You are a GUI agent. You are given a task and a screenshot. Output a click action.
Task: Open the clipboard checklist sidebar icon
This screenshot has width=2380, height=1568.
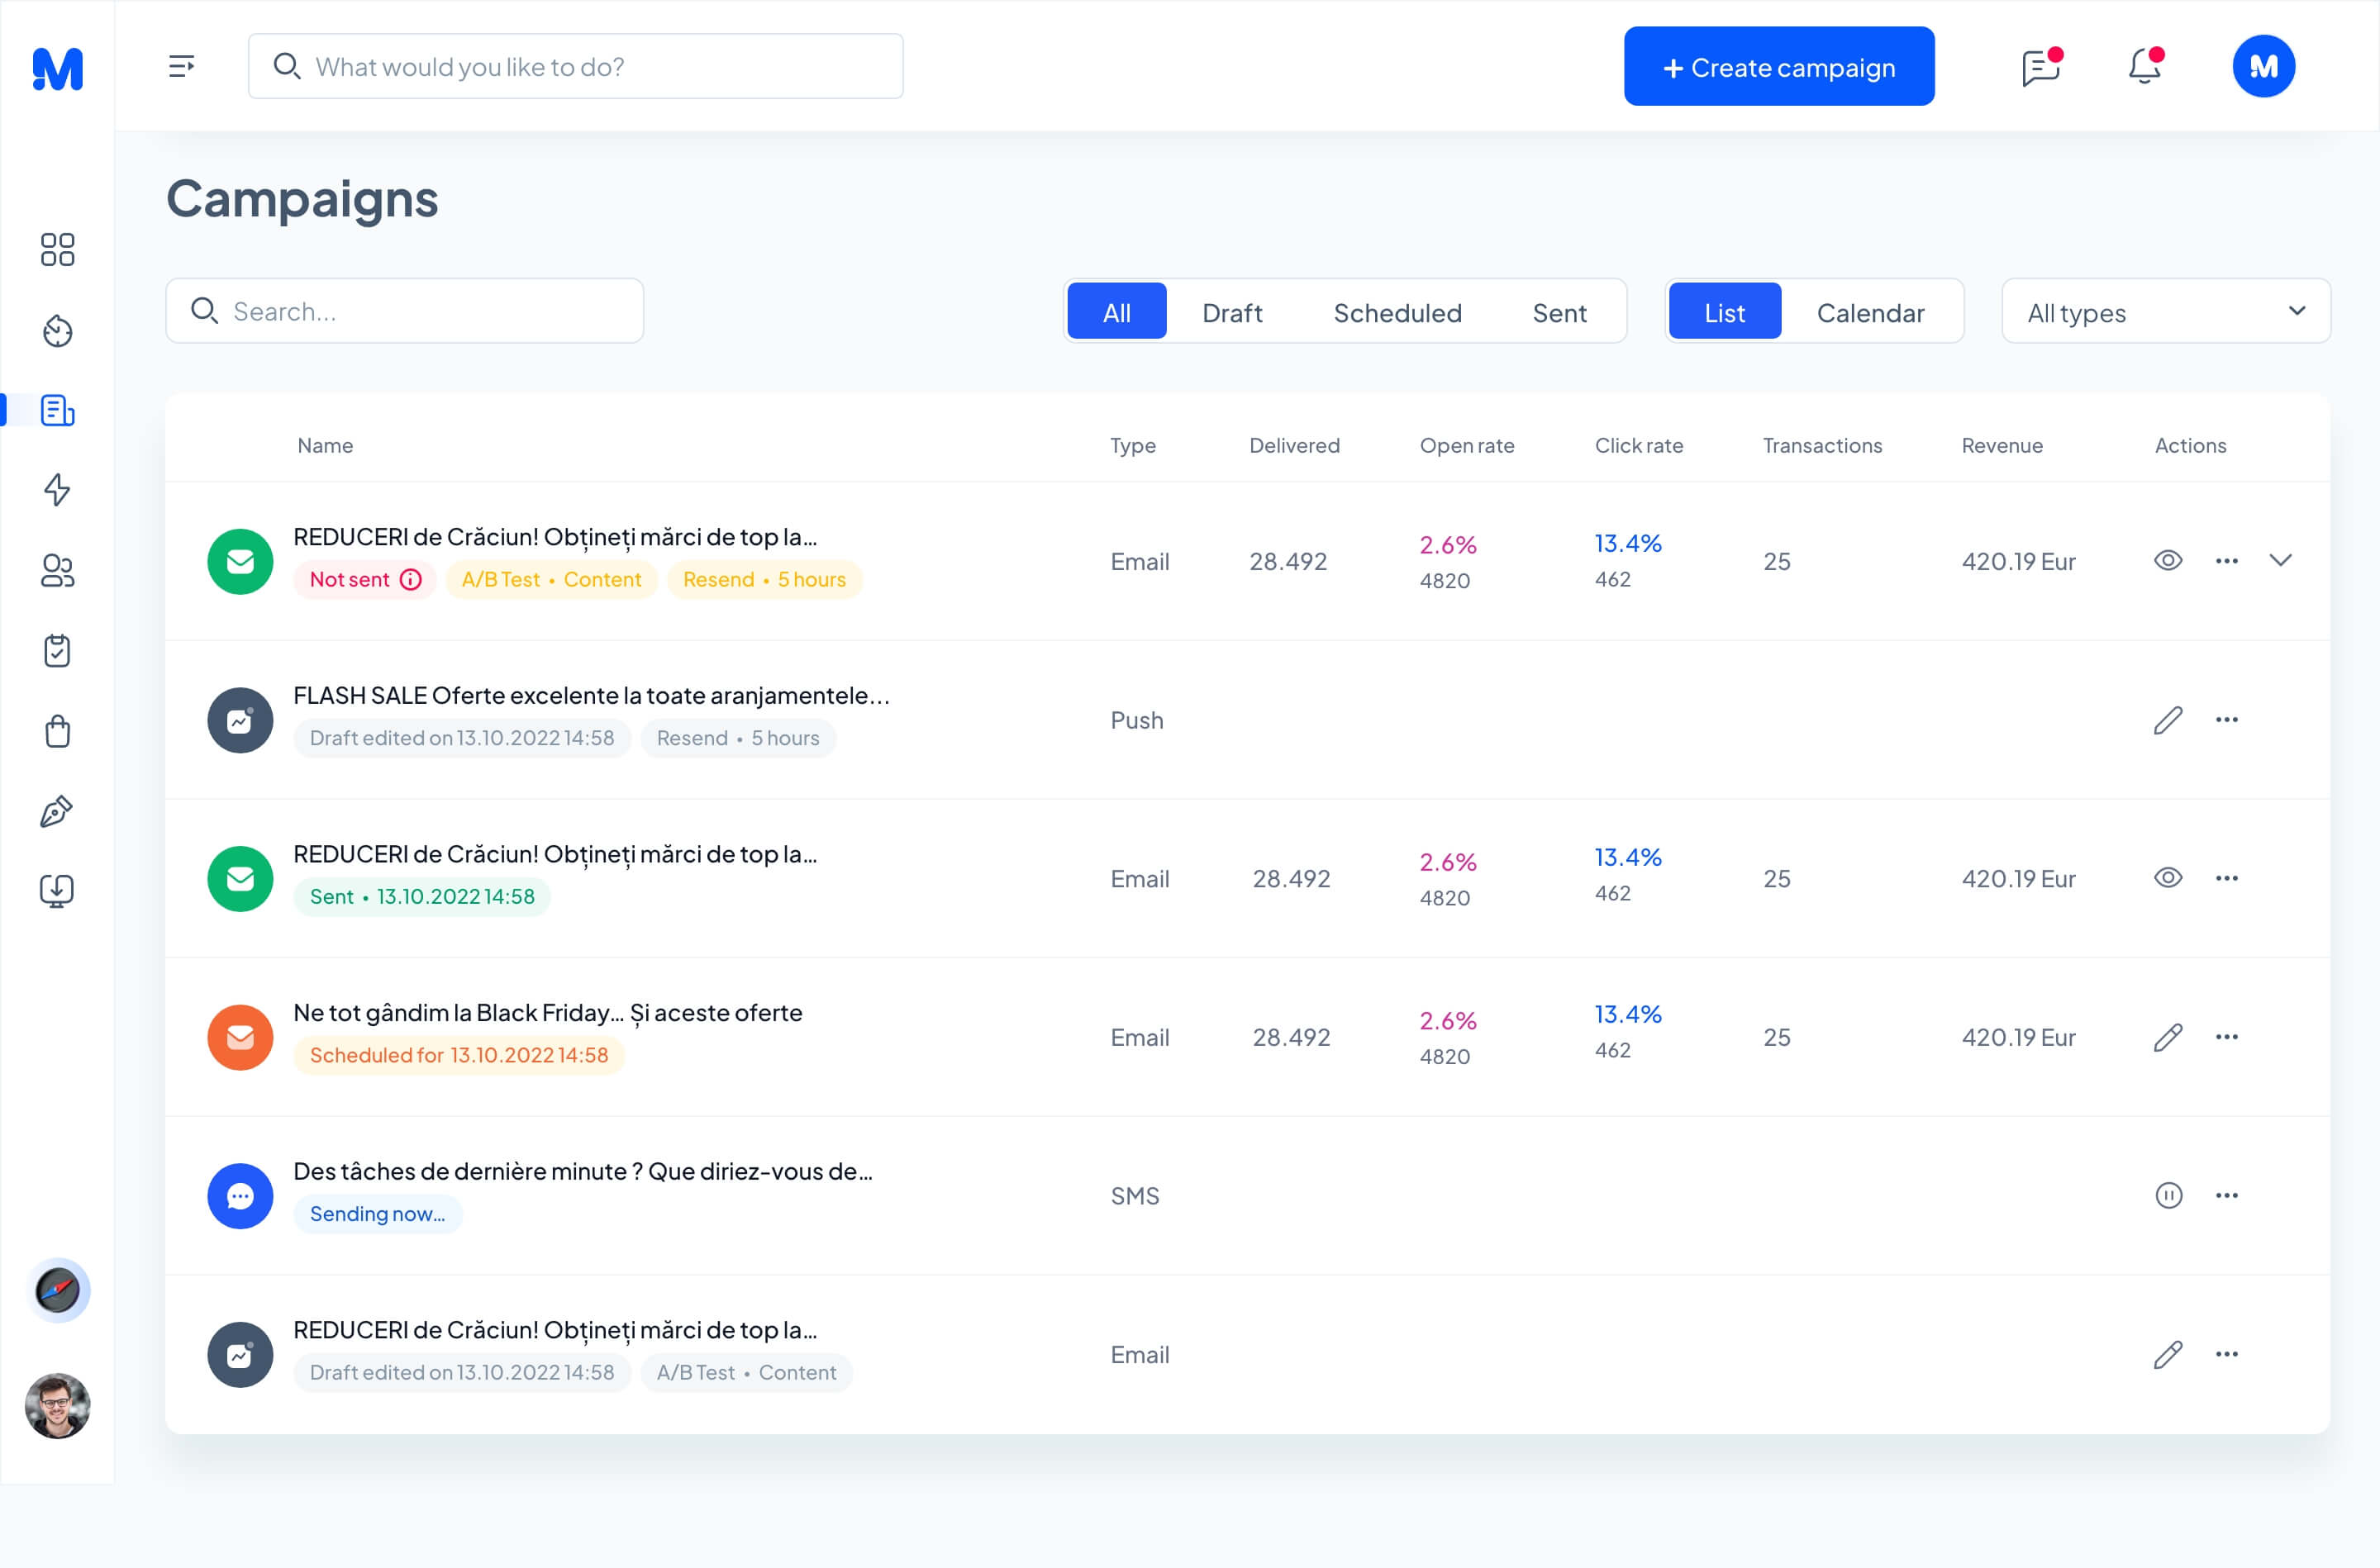pyautogui.click(x=57, y=650)
